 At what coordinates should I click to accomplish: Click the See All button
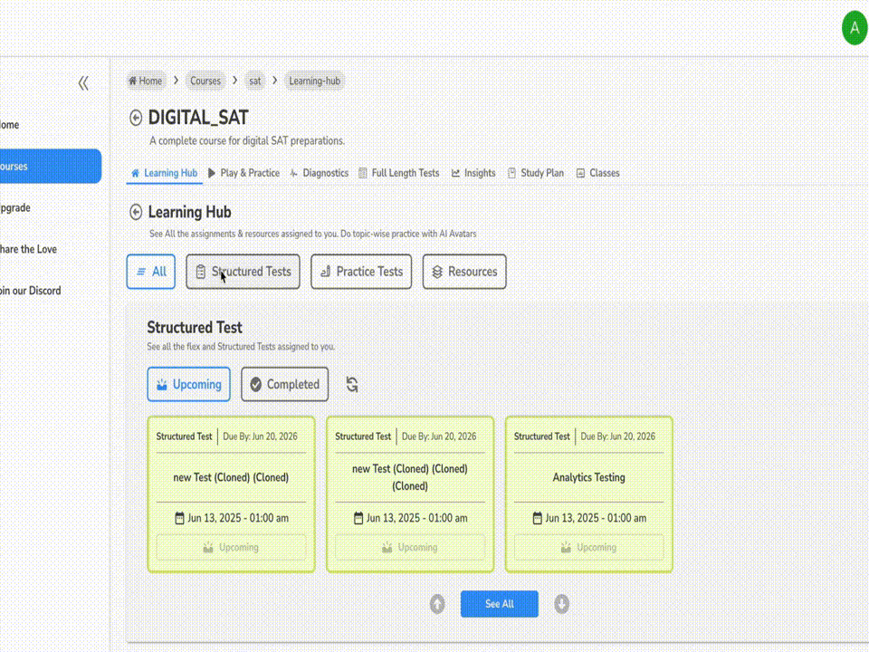pos(499,604)
